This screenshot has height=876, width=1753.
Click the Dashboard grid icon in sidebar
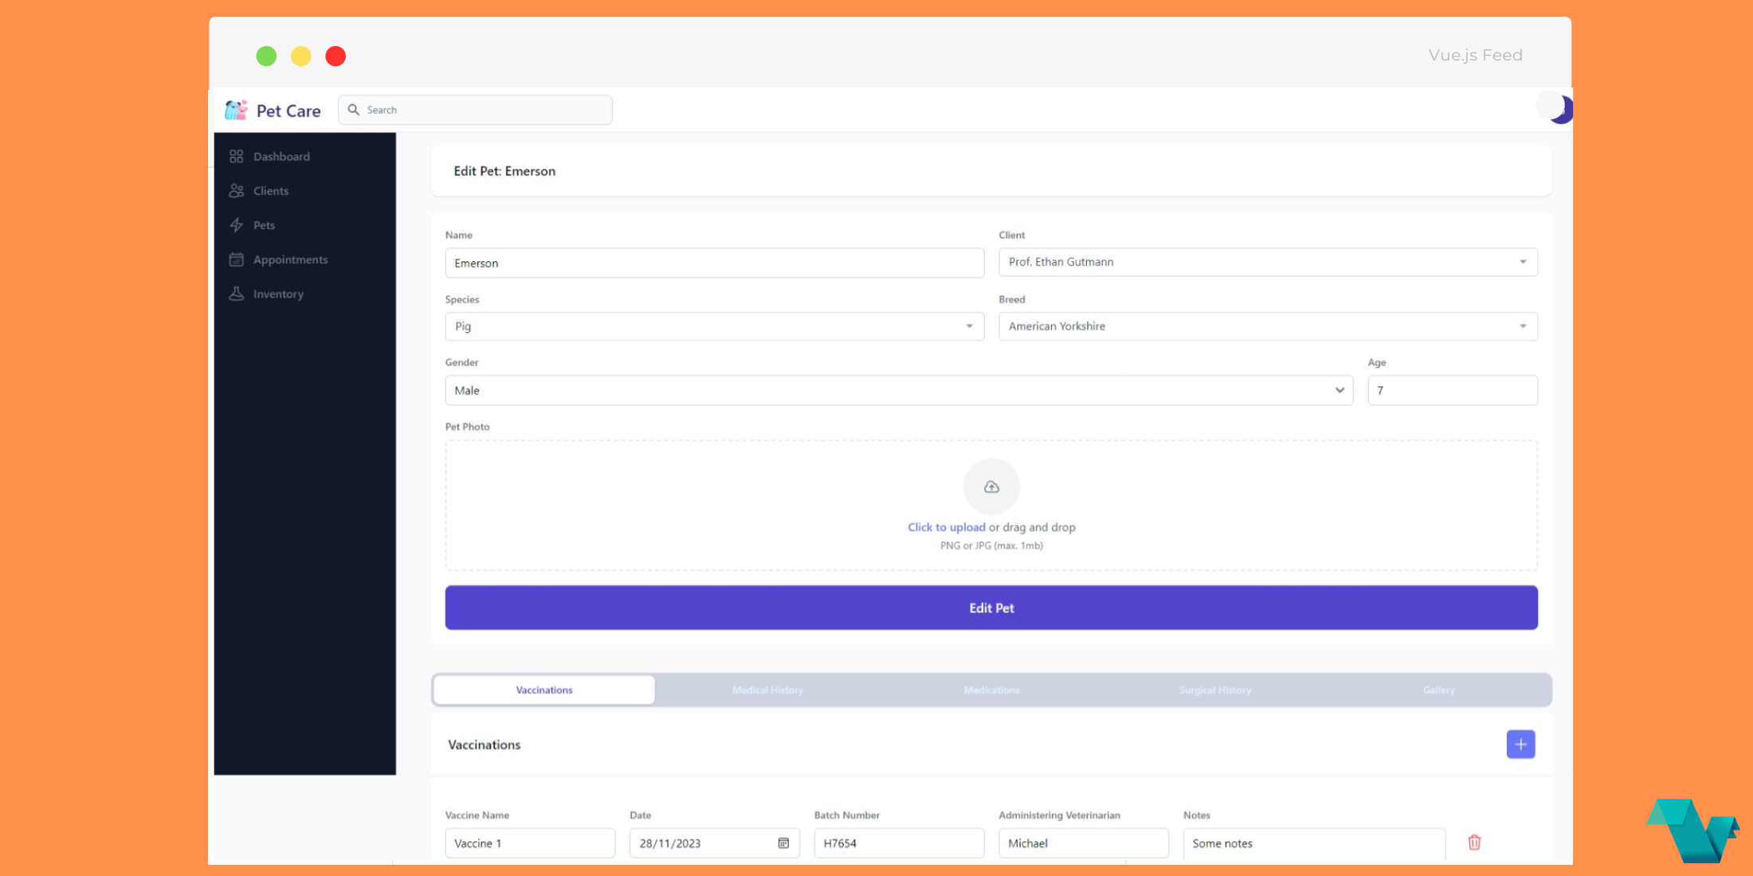point(237,156)
